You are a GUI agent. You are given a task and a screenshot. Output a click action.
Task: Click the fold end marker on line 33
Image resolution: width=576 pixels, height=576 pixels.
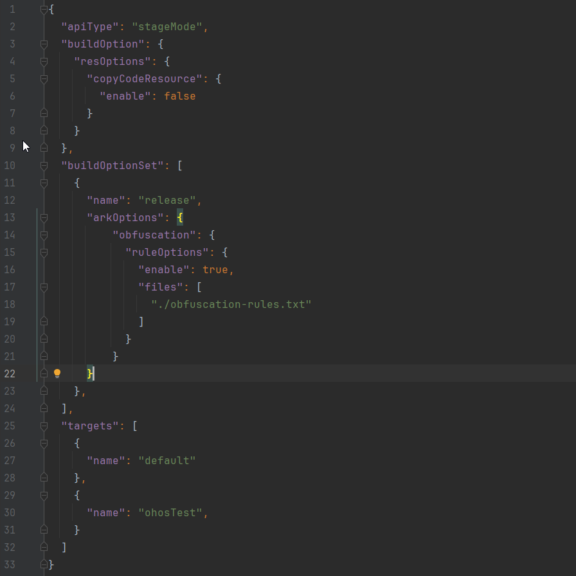[x=44, y=564]
